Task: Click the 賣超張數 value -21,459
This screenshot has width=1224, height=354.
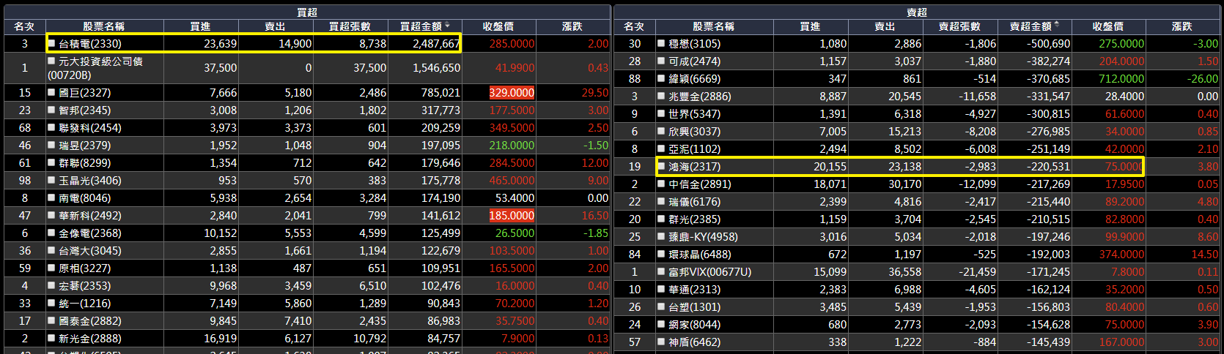Action: (x=977, y=272)
